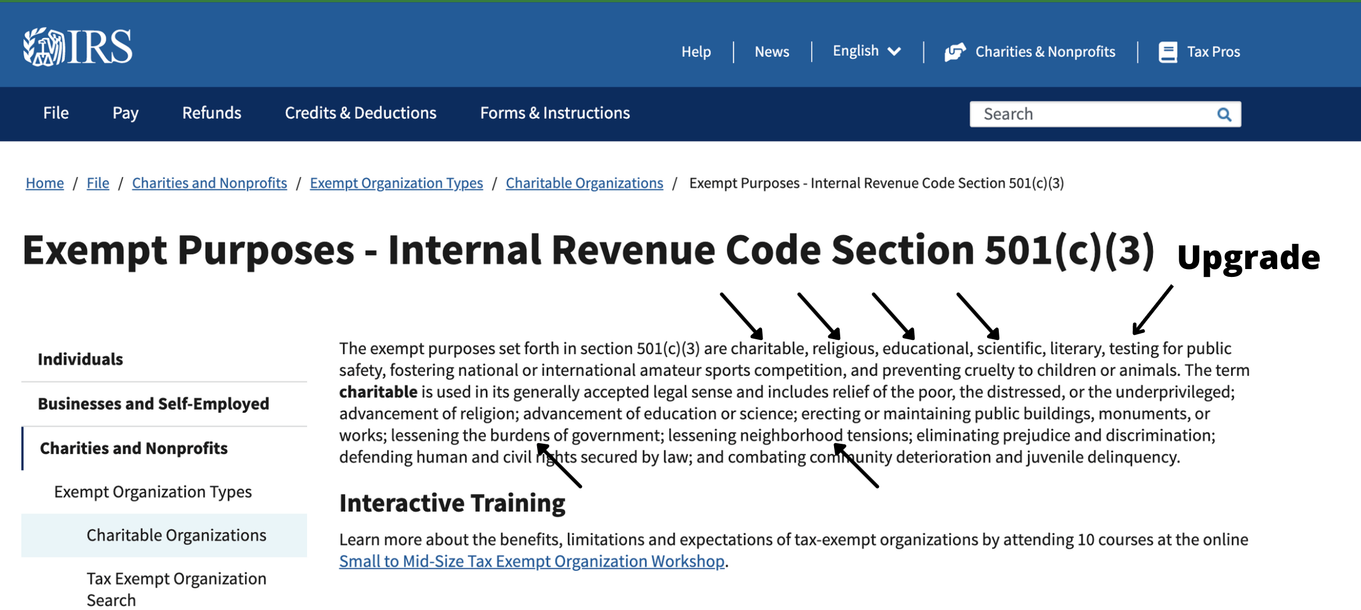Open the File menu
Image resolution: width=1361 pixels, height=610 pixels.
(56, 113)
